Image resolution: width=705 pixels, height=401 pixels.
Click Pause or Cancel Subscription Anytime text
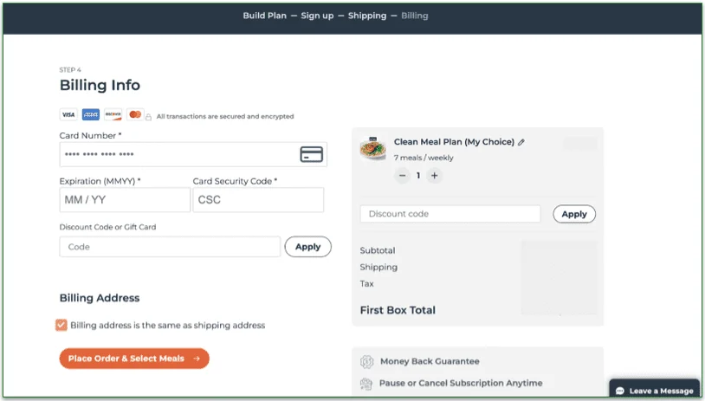(461, 383)
